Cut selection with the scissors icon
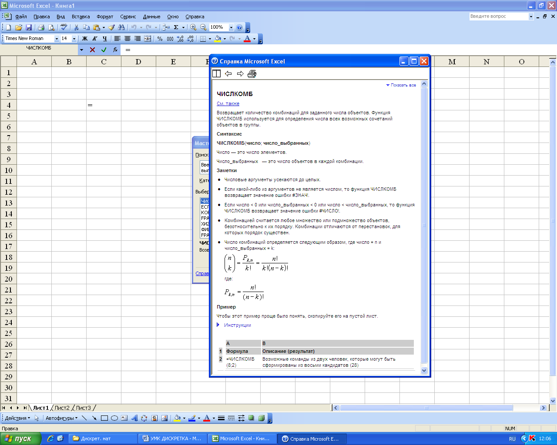This screenshot has height=445, width=557. [76, 27]
